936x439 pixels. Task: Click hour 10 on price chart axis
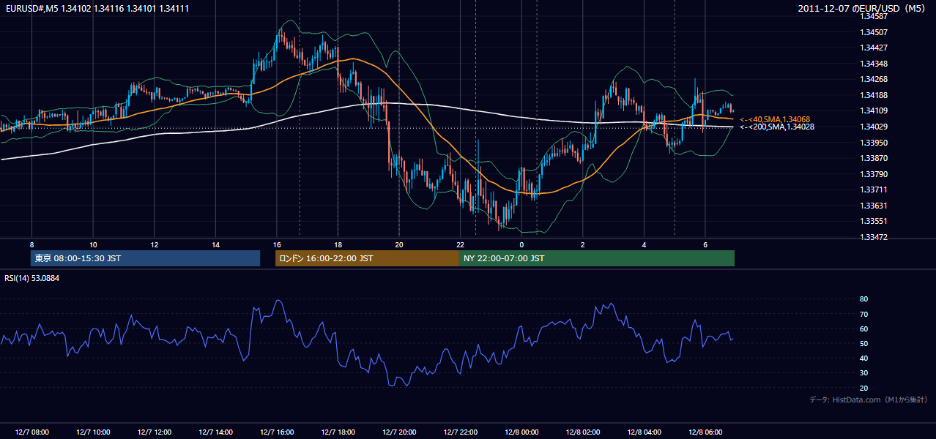[x=93, y=244]
